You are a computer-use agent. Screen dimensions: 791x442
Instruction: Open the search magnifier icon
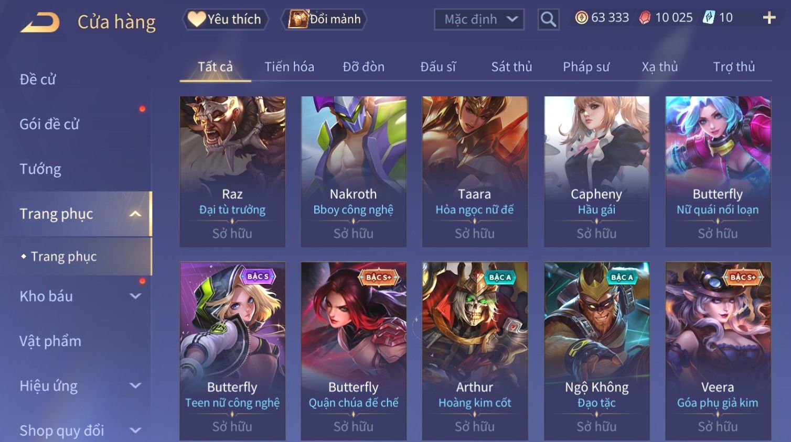pyautogui.click(x=548, y=19)
